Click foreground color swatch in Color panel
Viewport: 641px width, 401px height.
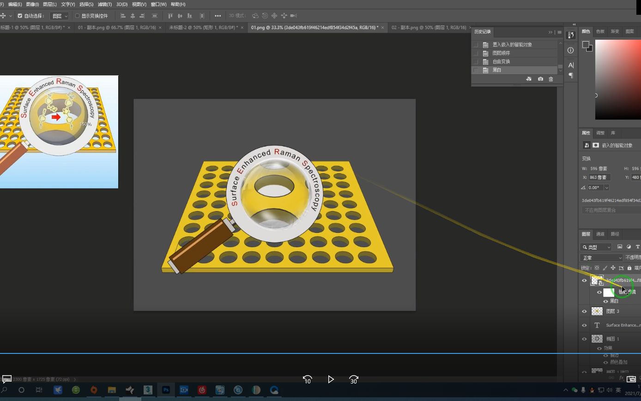tap(585, 44)
